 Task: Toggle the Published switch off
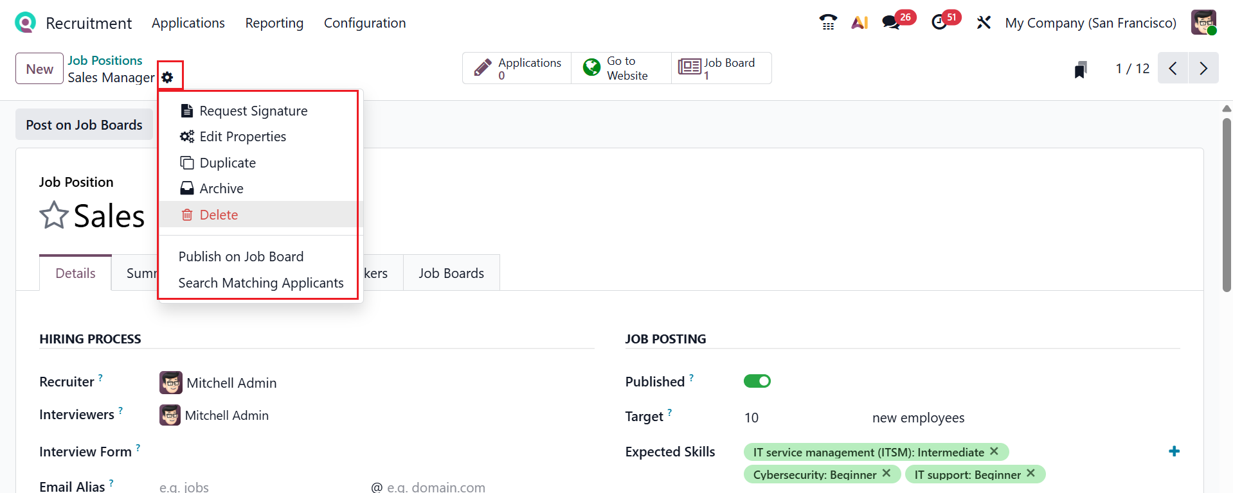757,381
